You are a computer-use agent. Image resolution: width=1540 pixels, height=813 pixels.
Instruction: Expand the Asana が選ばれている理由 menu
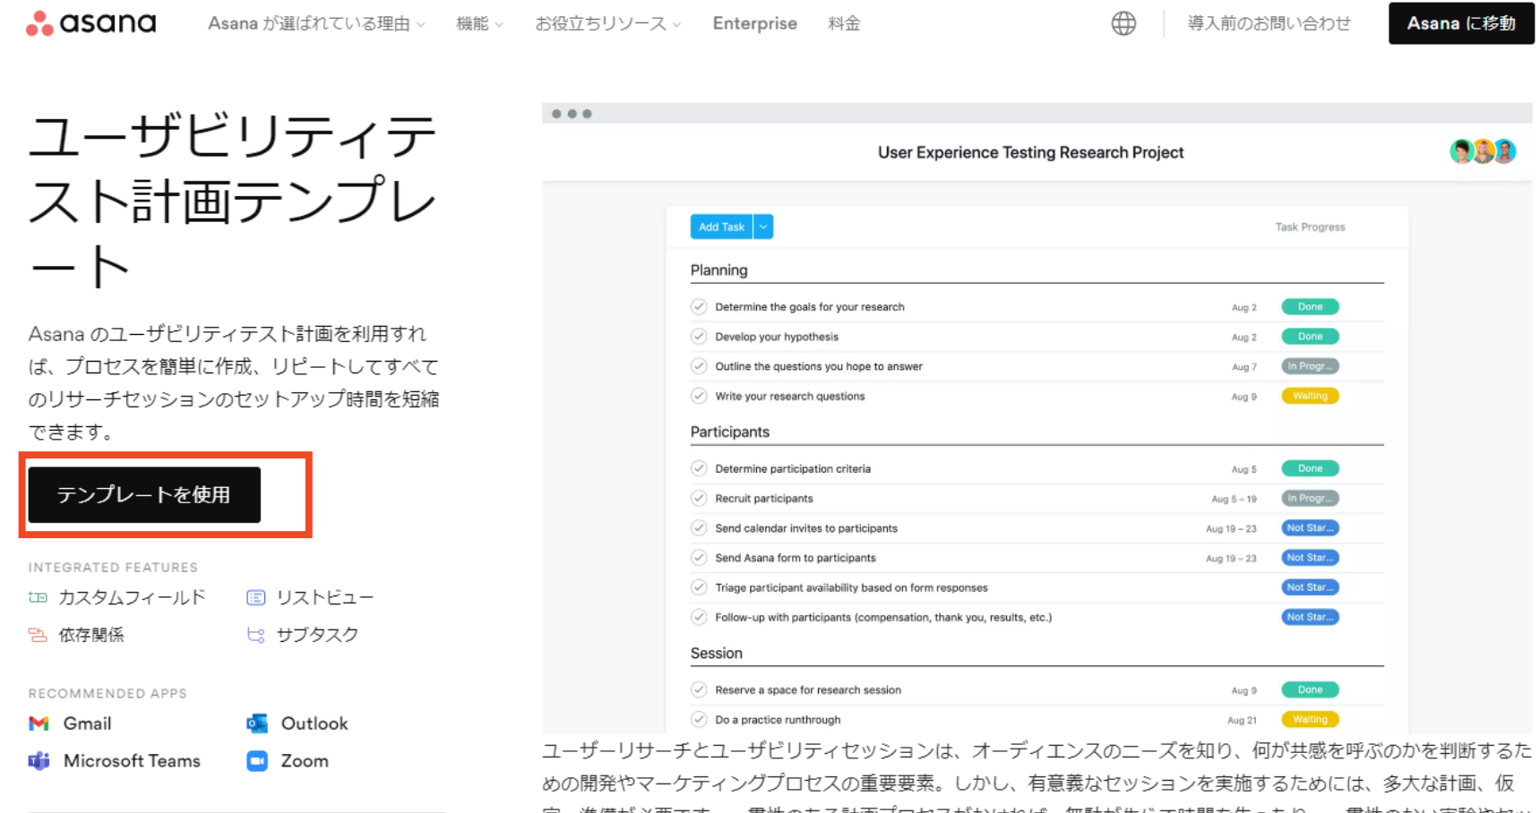coord(316,23)
